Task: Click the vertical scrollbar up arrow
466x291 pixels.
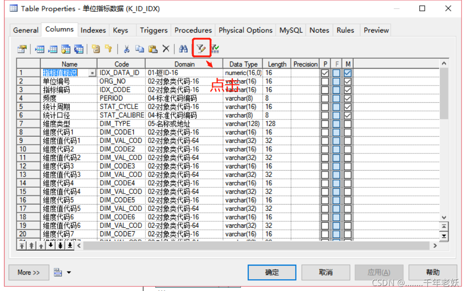Action: coord(444,63)
